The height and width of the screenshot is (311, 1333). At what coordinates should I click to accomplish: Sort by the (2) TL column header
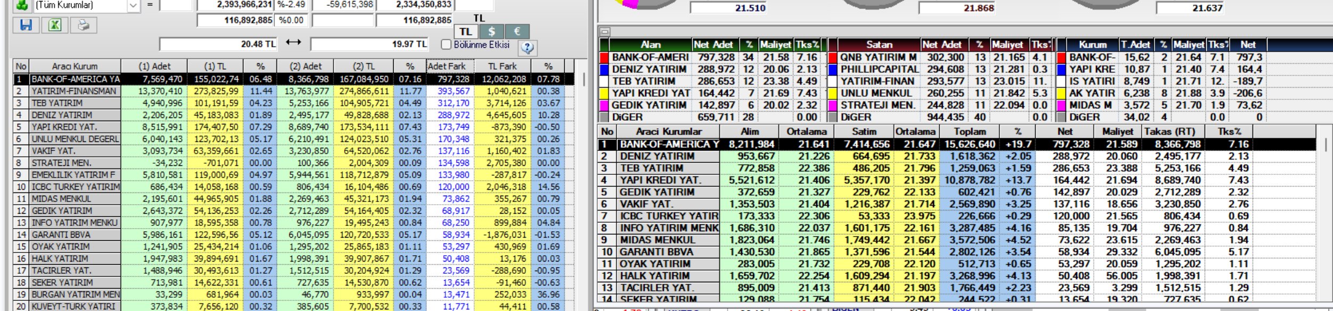(364, 66)
